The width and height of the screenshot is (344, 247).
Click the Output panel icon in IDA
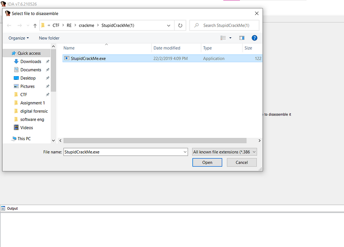(x=3, y=209)
